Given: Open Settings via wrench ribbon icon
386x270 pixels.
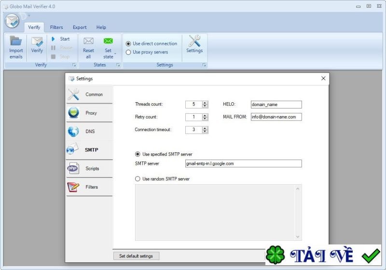Looking at the screenshot, I should [x=194, y=41].
